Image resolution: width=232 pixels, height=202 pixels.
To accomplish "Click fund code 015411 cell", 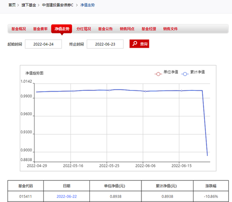I will pos(25,197).
